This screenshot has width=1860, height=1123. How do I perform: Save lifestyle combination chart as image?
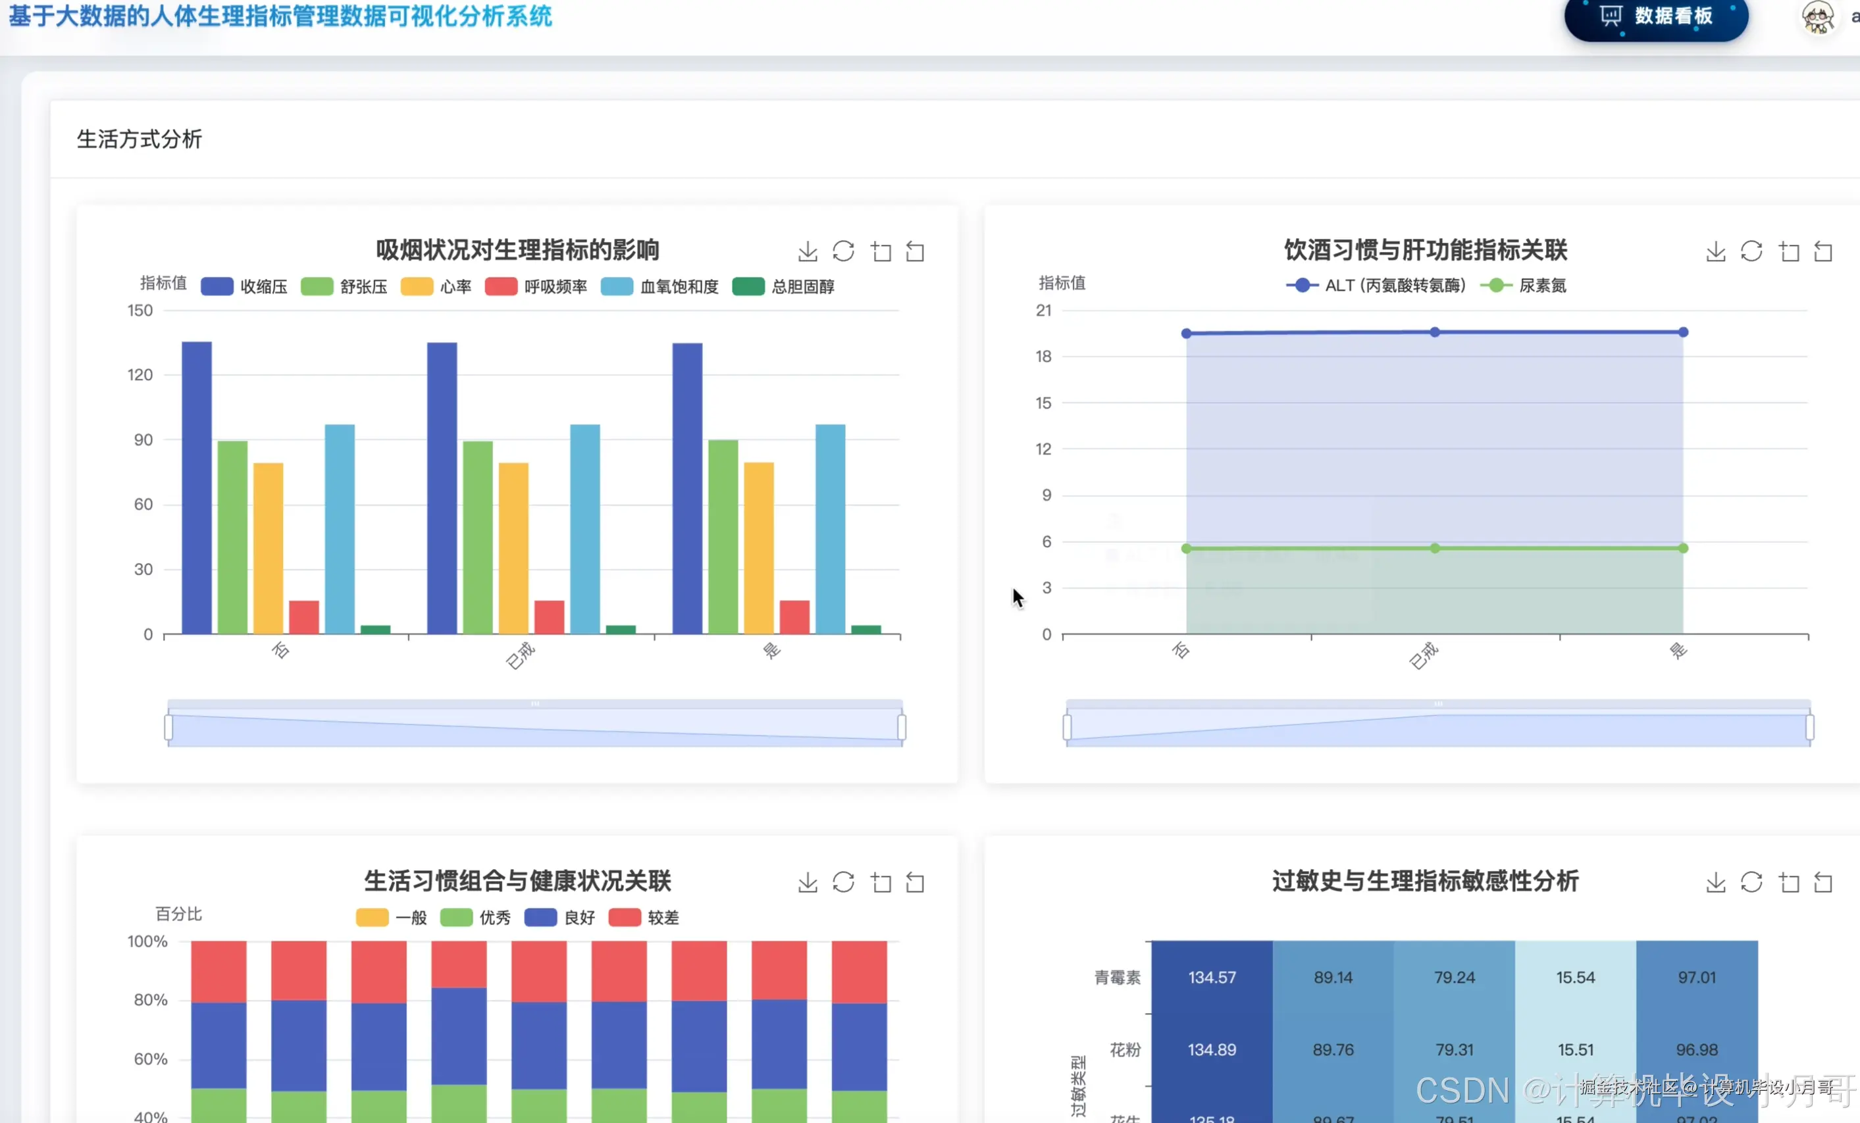point(807,882)
